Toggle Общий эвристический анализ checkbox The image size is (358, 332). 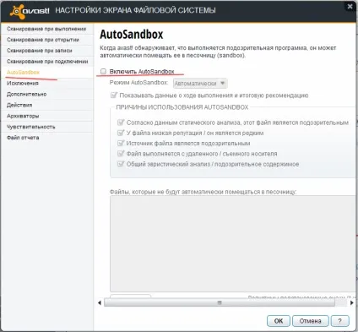click(121, 164)
